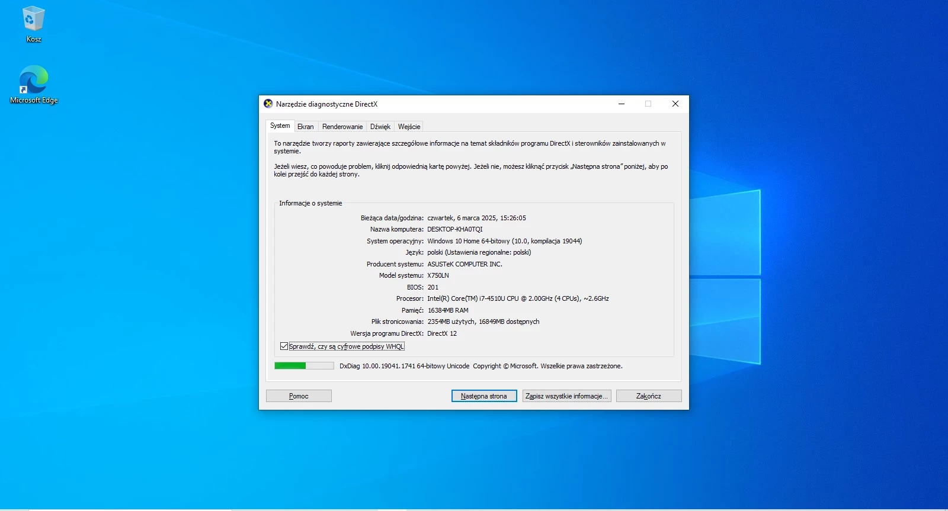Close the DirectX diagnostic window
Viewport: 948px width, 511px height.
point(675,104)
